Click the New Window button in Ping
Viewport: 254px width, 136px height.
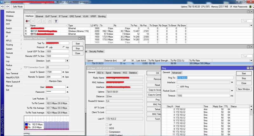click(244, 89)
